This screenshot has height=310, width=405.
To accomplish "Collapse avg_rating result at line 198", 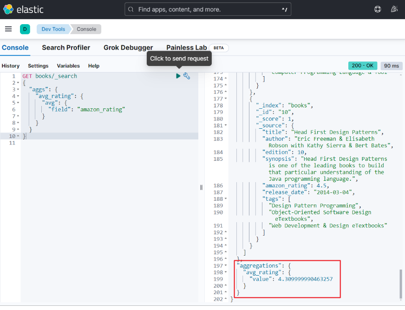I will [x=226, y=272].
